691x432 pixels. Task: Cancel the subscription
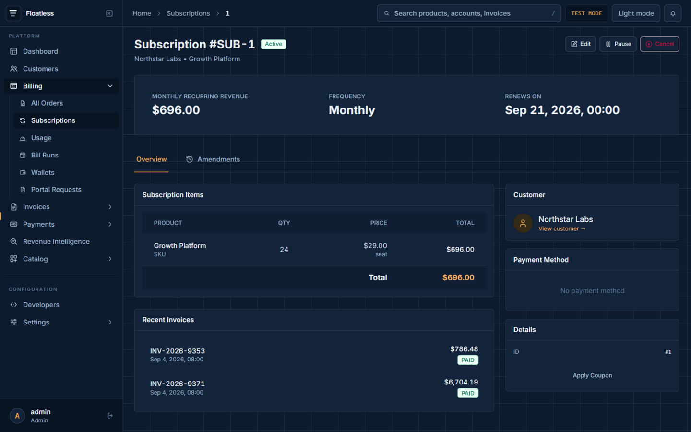coord(660,44)
